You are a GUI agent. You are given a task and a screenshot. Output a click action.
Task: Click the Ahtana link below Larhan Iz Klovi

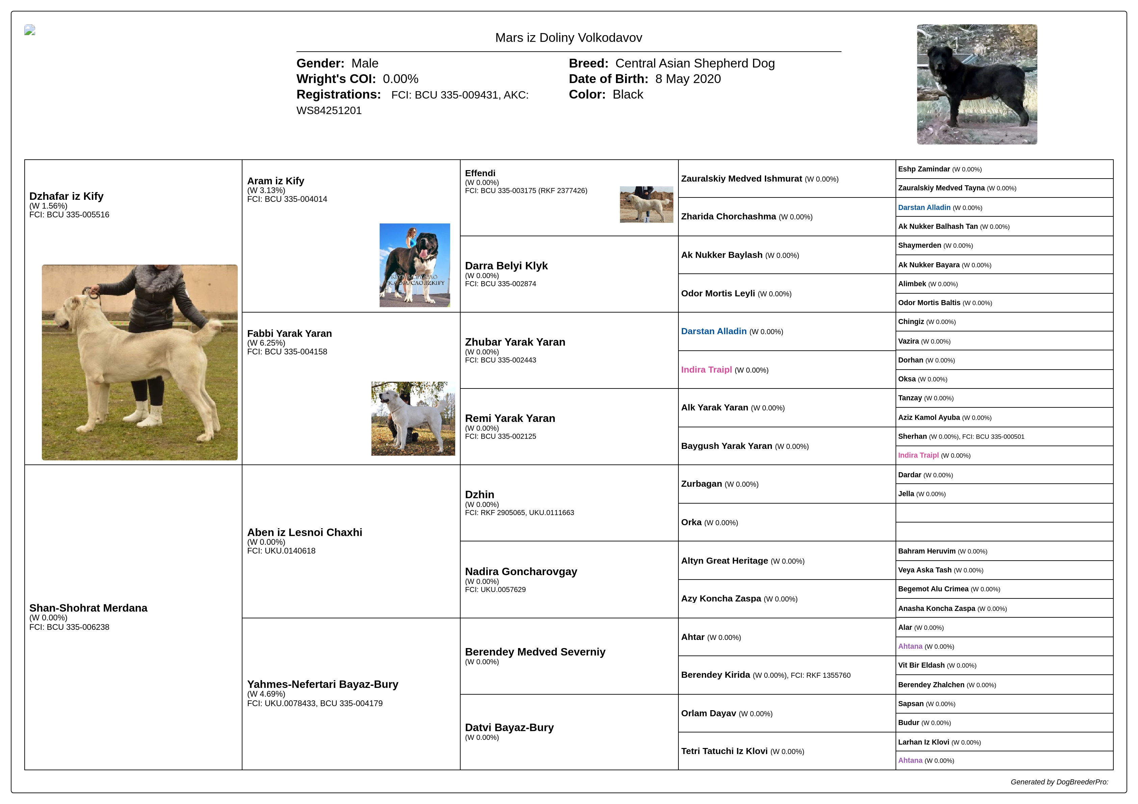tap(910, 760)
